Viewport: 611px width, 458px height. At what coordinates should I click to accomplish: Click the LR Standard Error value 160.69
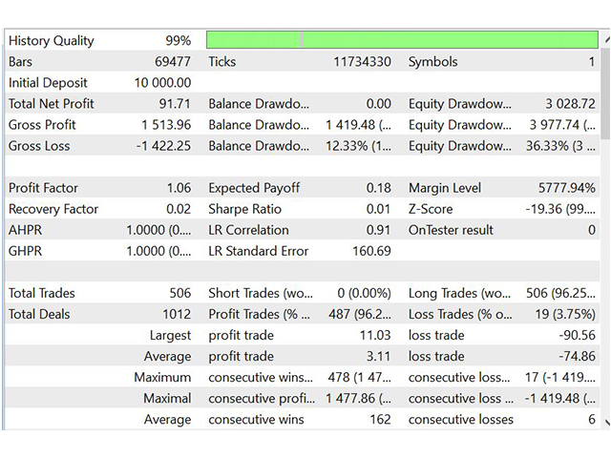pos(371,251)
